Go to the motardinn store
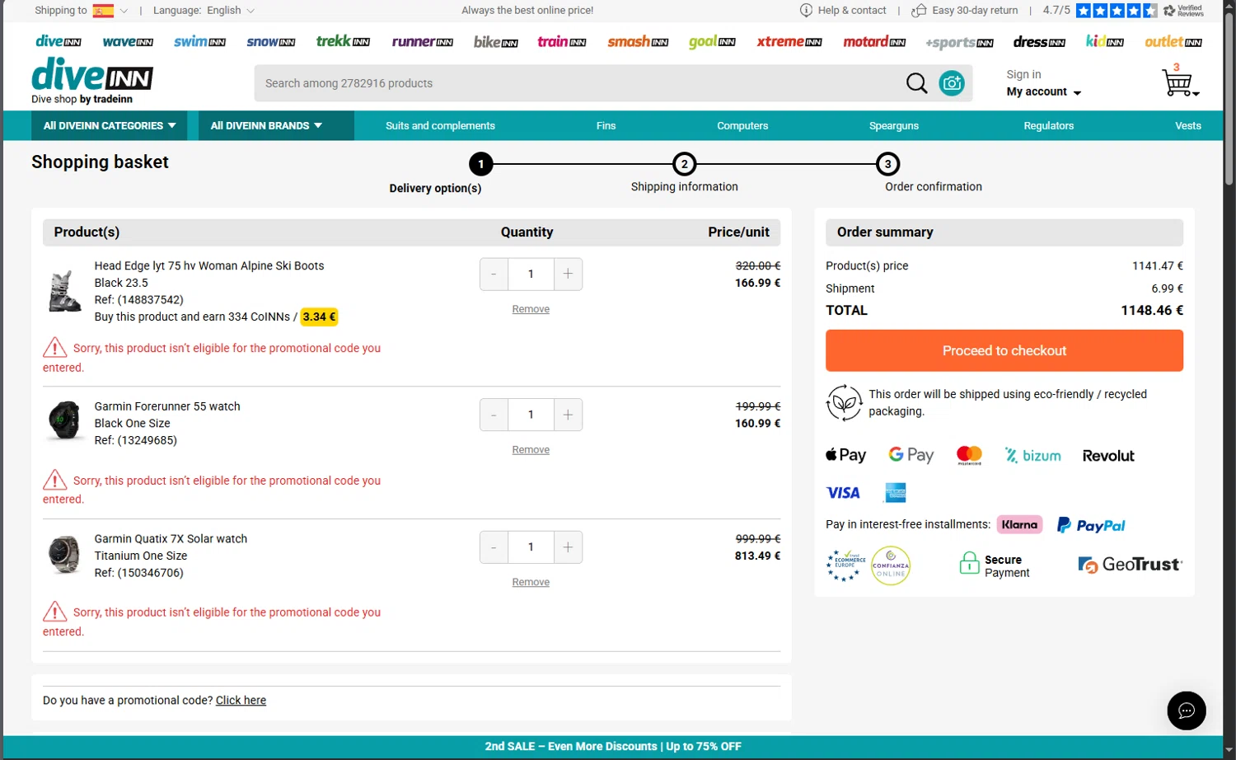This screenshot has height=760, width=1236. [x=874, y=41]
